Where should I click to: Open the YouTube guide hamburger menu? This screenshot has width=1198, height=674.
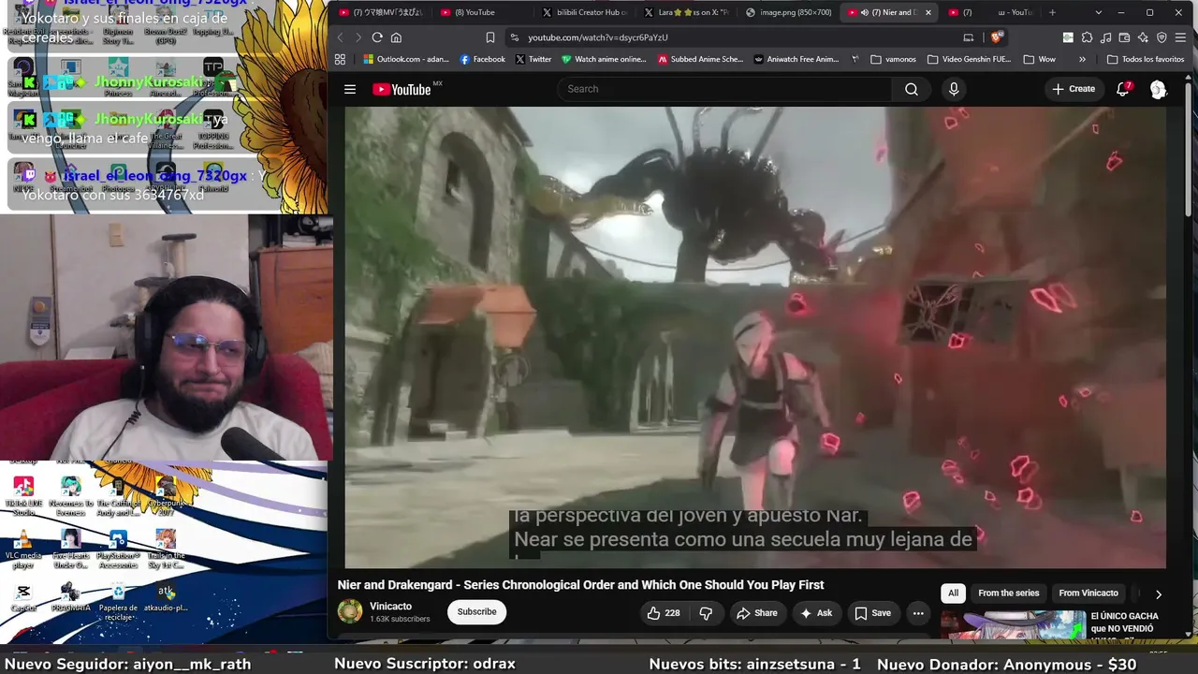[350, 89]
